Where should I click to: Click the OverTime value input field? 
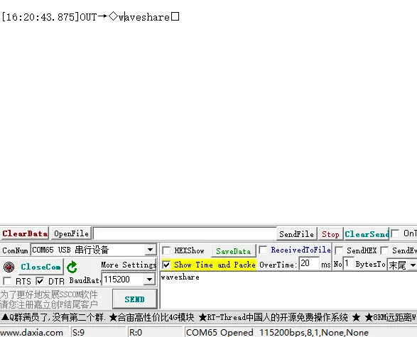tap(309, 264)
